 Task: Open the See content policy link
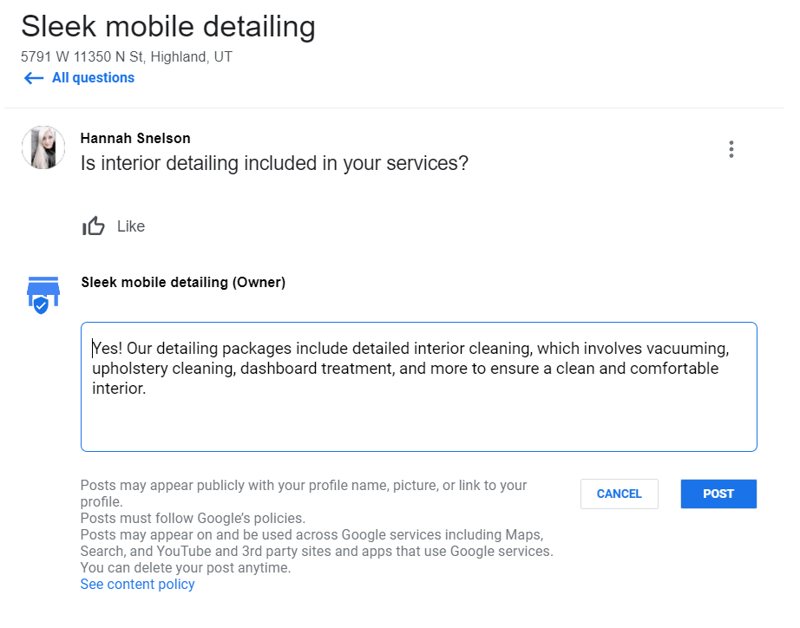tap(137, 584)
